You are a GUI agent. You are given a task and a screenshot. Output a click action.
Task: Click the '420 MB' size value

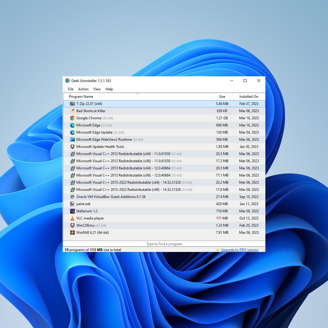(222, 204)
